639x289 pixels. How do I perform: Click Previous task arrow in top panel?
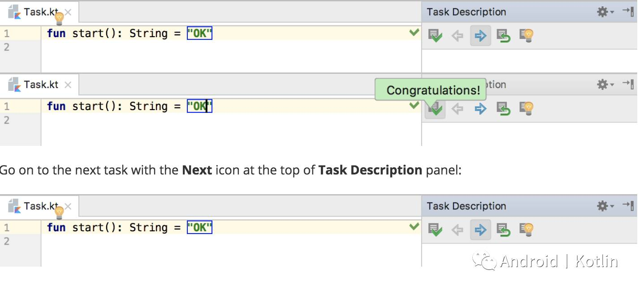point(457,36)
